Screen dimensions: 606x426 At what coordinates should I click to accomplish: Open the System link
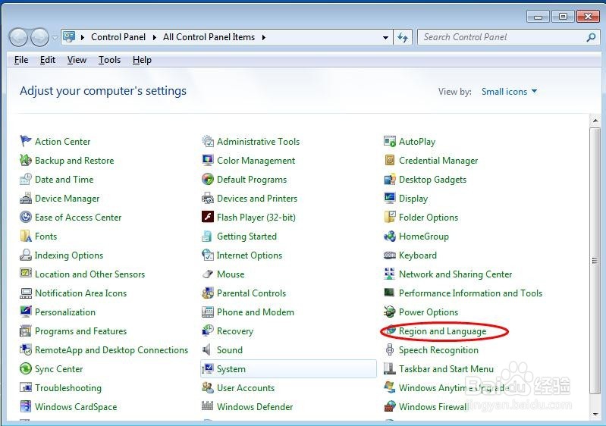[x=231, y=369]
